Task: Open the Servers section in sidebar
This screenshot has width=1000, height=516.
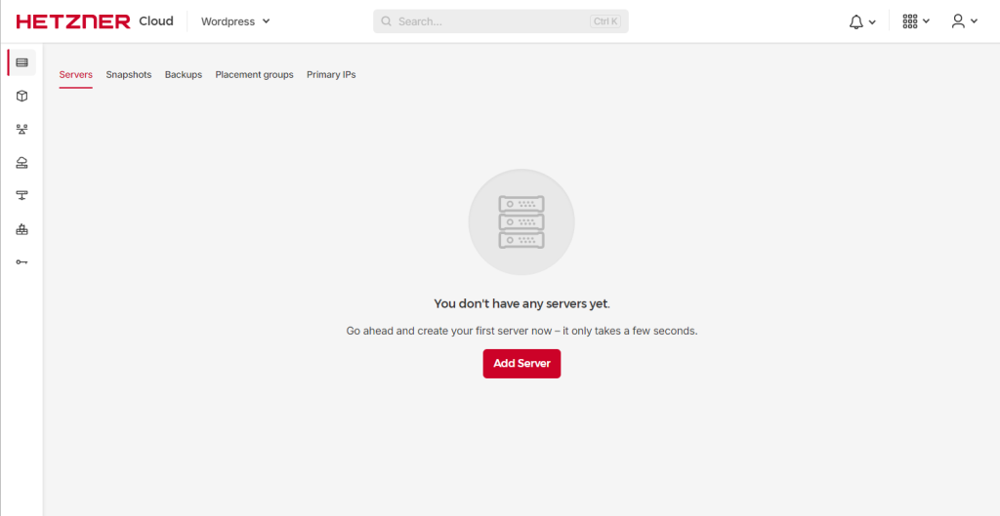Action: point(21,62)
